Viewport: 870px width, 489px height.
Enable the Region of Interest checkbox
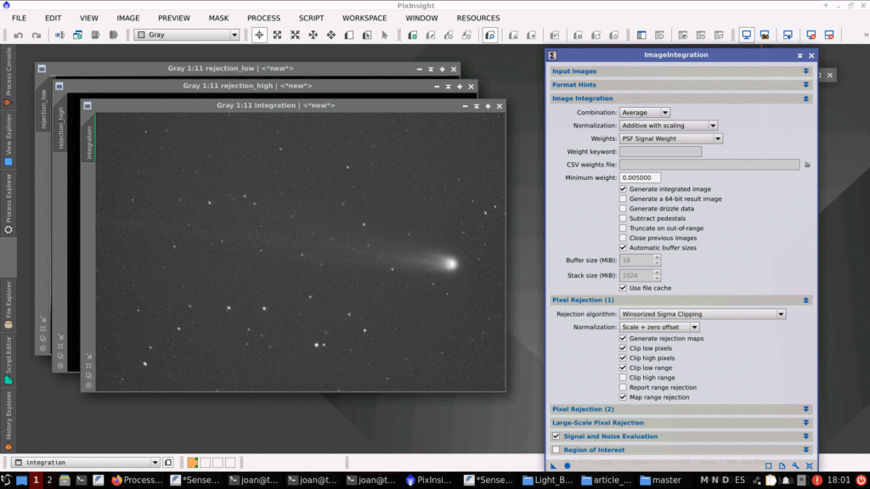coord(556,450)
